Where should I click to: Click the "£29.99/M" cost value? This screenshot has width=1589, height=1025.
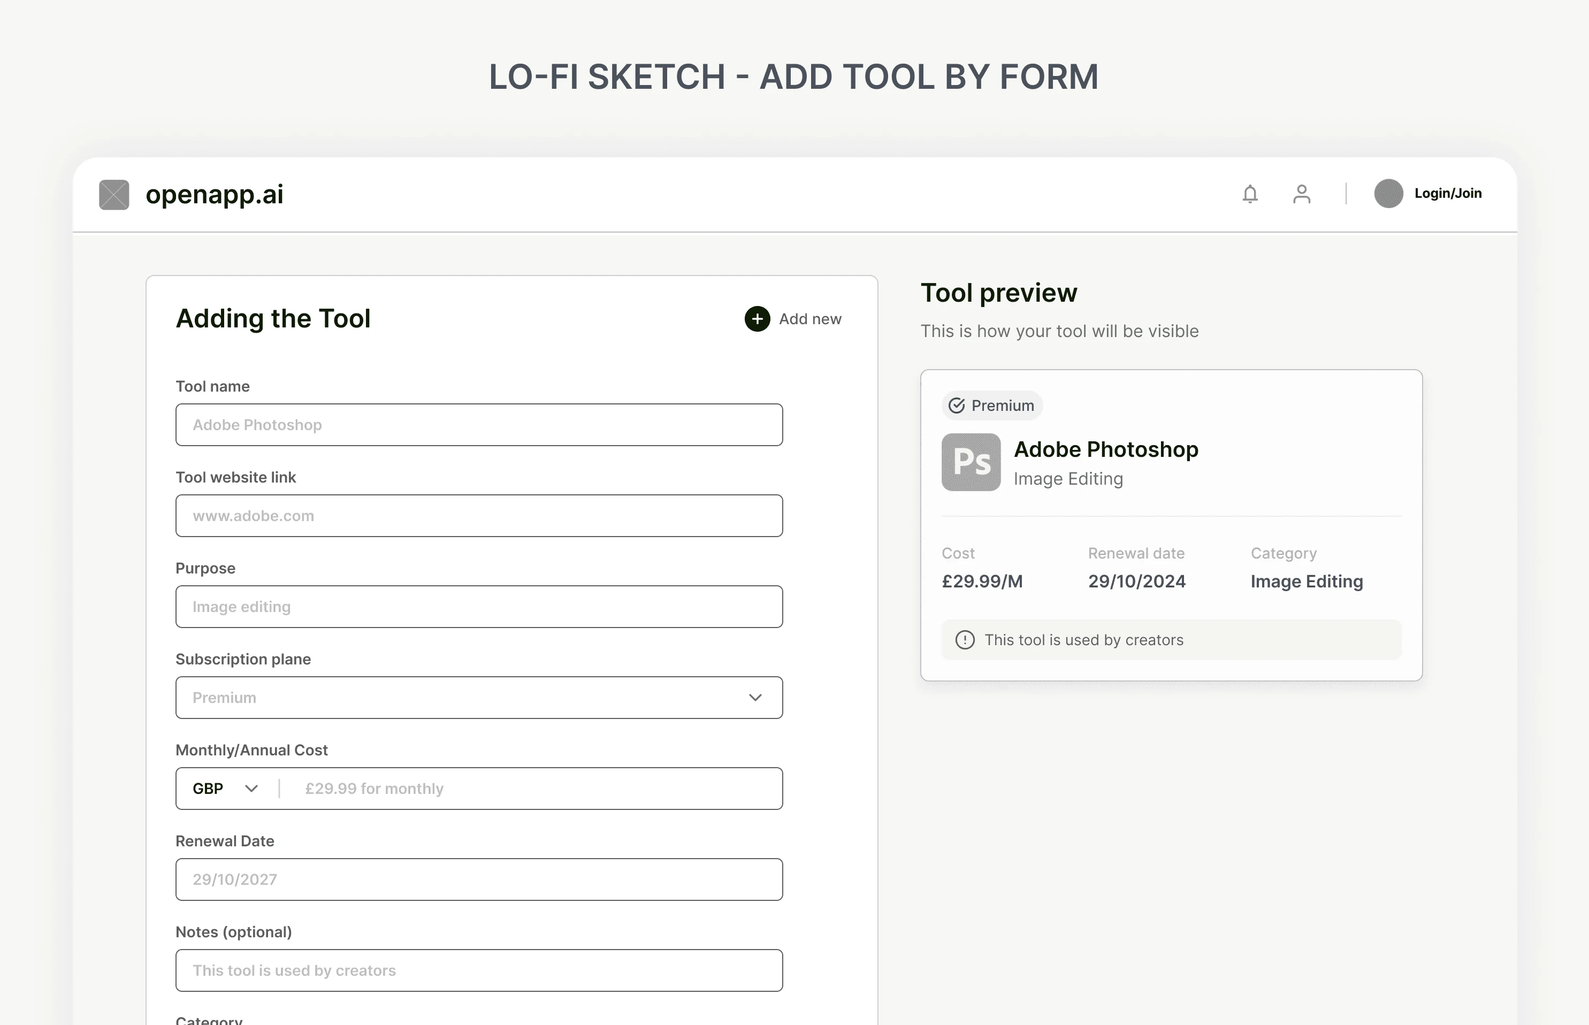click(x=982, y=581)
